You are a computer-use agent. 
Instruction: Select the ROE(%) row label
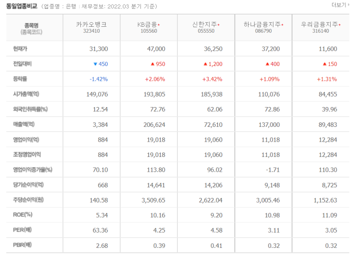pyautogui.click(x=23, y=215)
